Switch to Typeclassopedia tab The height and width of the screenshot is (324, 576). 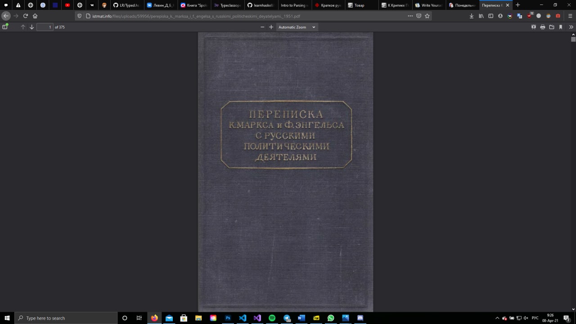227,5
